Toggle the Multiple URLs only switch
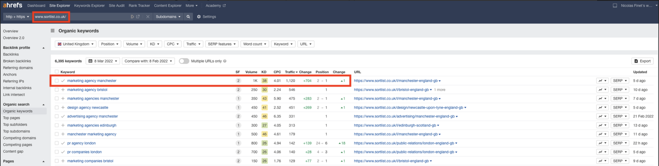The height and width of the screenshot is (166, 659). click(184, 61)
